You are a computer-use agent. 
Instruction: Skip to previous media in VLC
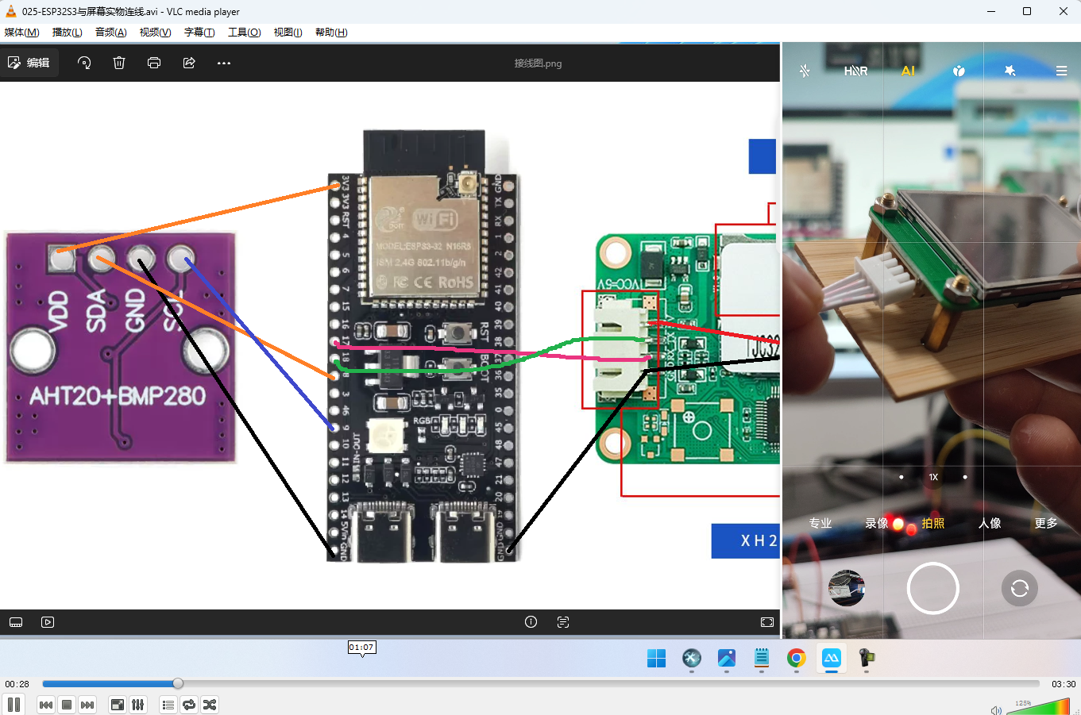(46, 705)
